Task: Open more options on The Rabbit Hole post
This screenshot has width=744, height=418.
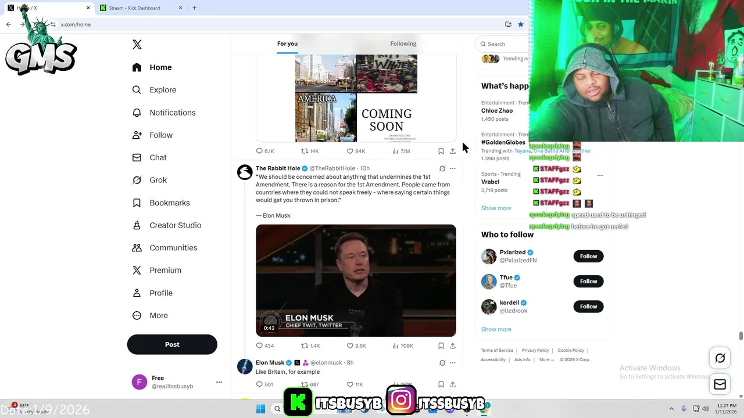Action: [453, 168]
